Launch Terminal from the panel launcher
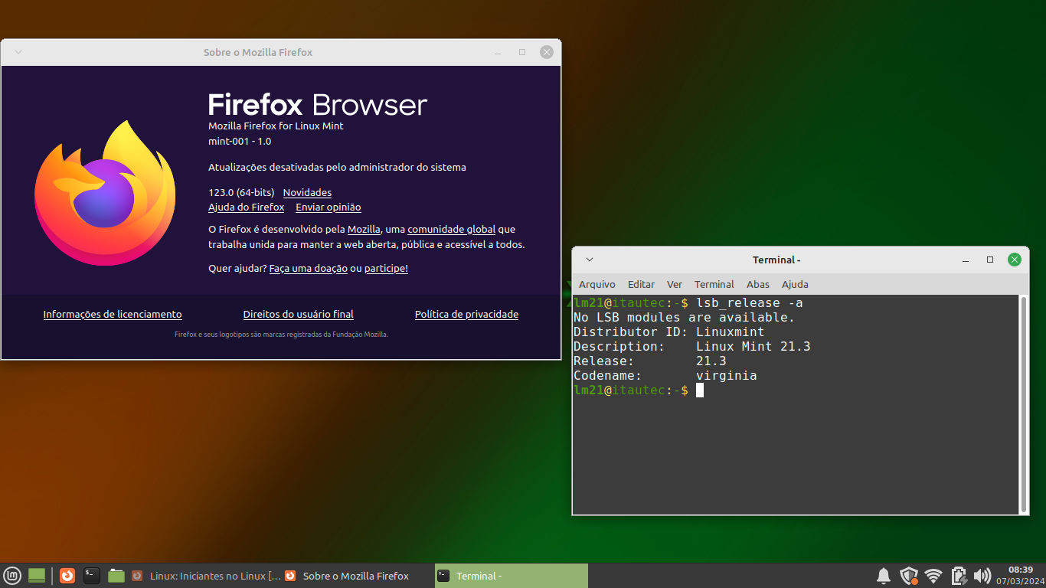The width and height of the screenshot is (1046, 588). [x=92, y=576]
